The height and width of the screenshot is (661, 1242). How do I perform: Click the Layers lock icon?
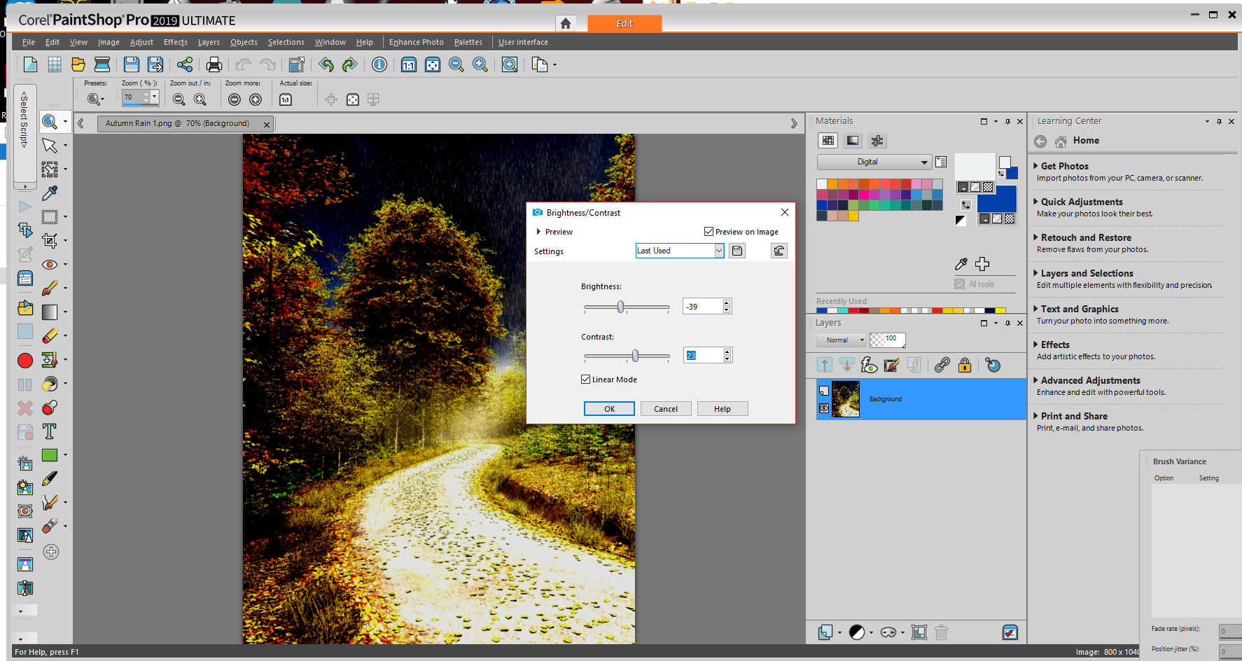click(965, 365)
